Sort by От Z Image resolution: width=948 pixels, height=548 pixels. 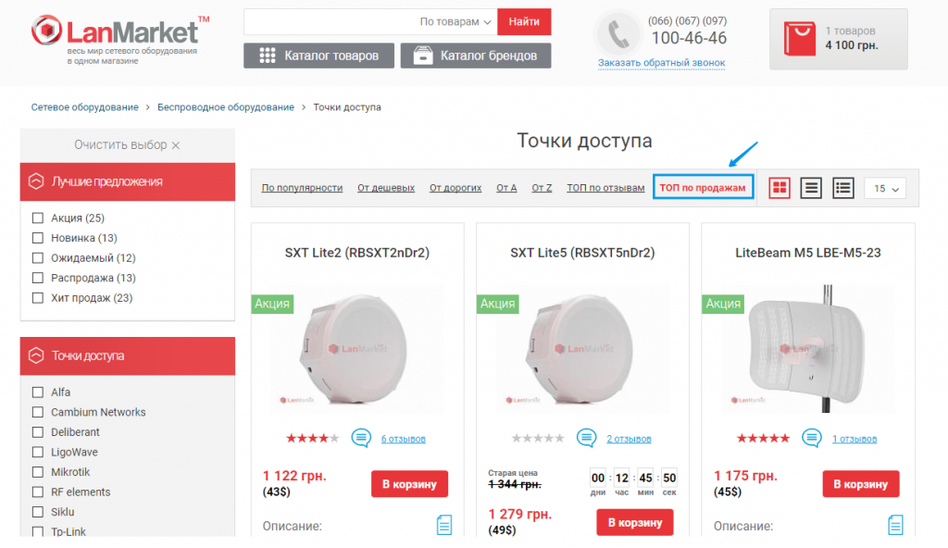click(x=542, y=188)
